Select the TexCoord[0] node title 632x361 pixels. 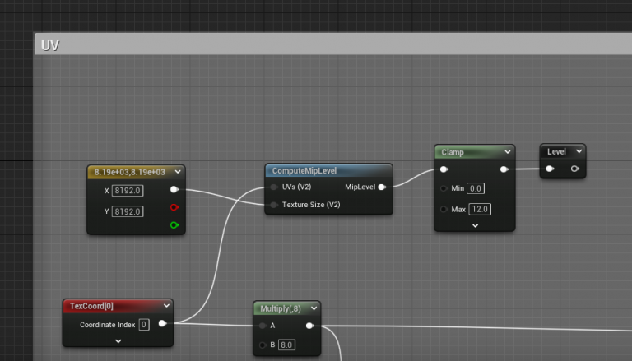pos(91,306)
